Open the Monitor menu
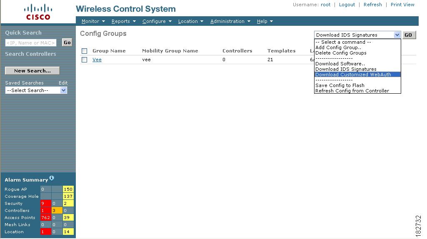427x239 pixels. pos(93,21)
